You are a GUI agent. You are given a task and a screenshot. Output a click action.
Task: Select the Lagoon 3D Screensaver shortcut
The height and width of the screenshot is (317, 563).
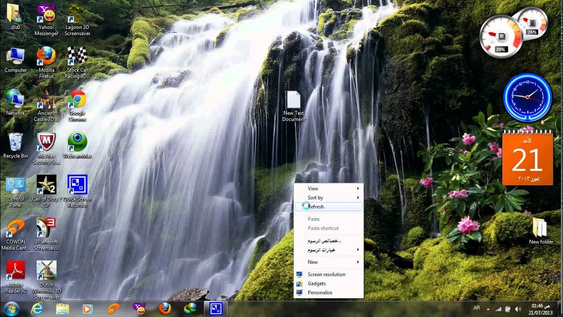(77, 20)
